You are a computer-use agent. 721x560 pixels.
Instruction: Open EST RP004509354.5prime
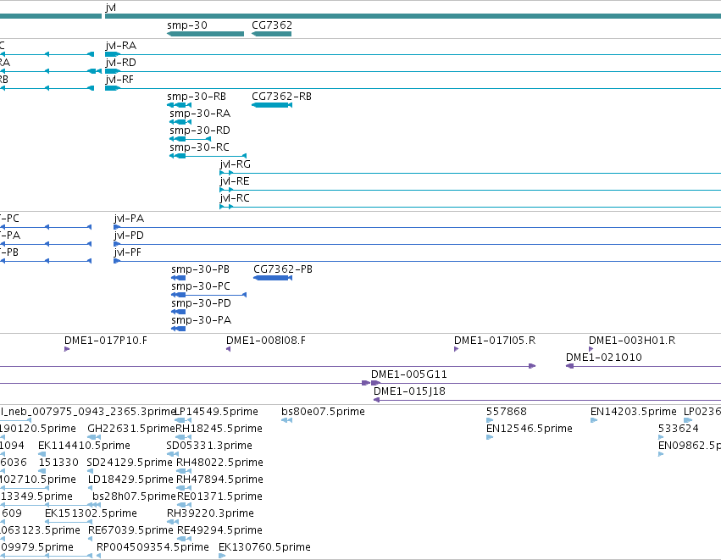153,547
